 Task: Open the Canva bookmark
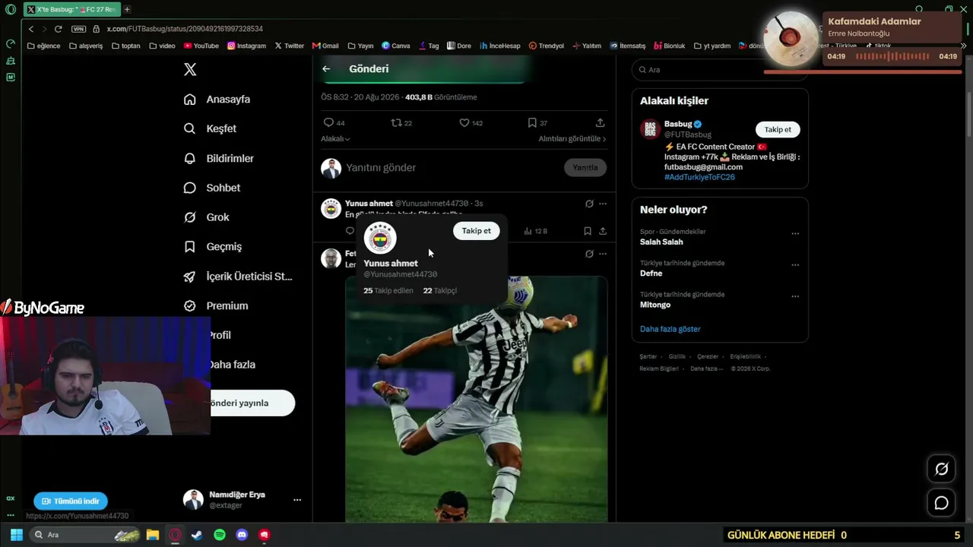point(396,46)
